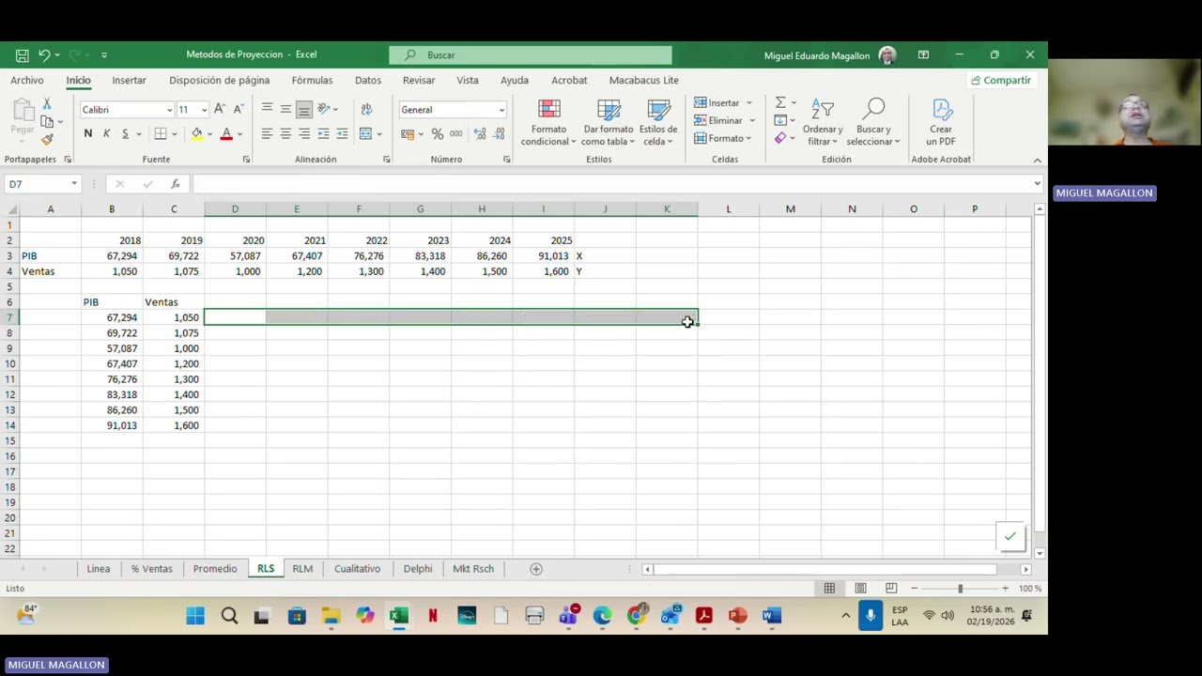
Task: Click the formula bar input area
Action: (613, 184)
